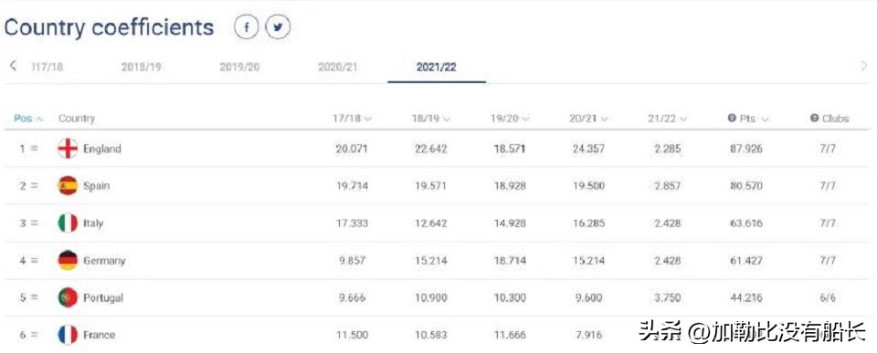Click the Spain flag icon
This screenshot has width=877, height=353.
(68, 185)
